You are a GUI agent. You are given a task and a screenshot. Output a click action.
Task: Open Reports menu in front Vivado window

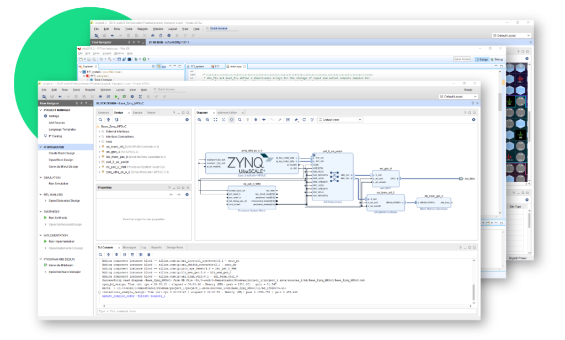[x=90, y=90]
